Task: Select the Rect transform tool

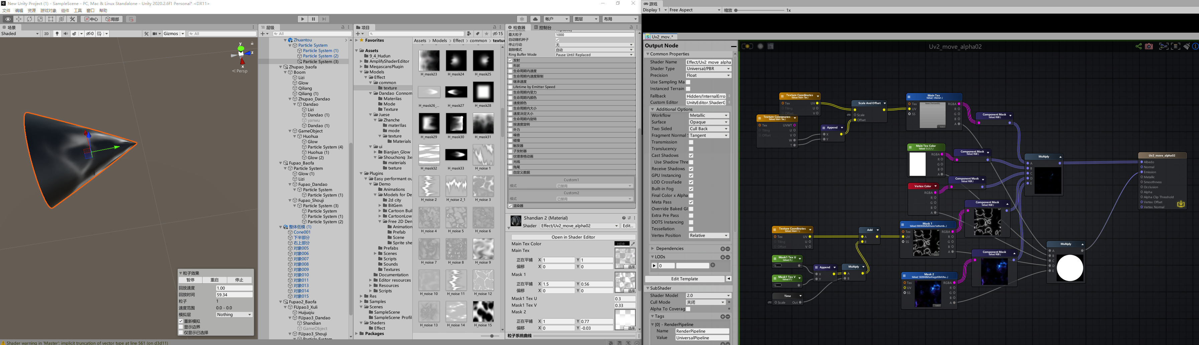Action: click(x=51, y=19)
